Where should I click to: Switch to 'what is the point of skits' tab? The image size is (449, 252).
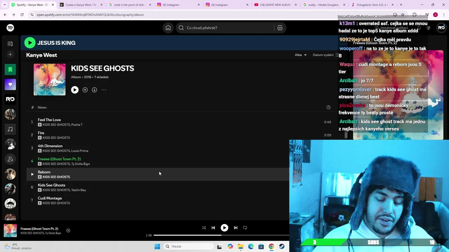[129, 5]
